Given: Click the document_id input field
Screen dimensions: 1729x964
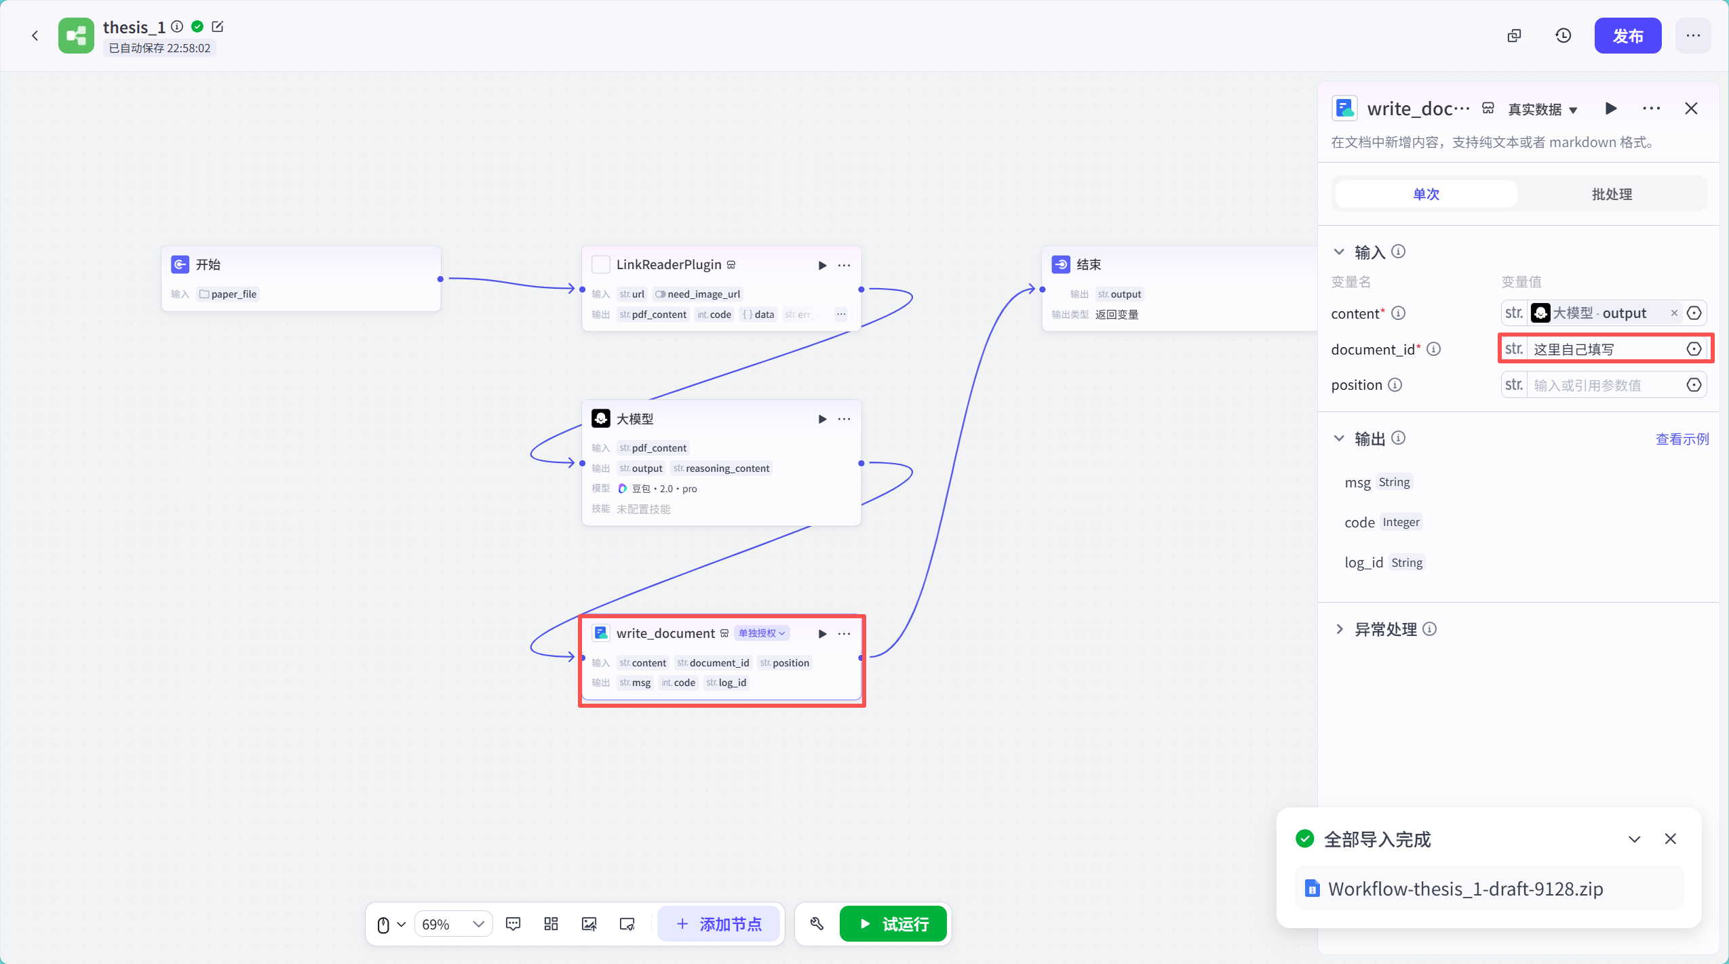Looking at the screenshot, I should point(1606,348).
